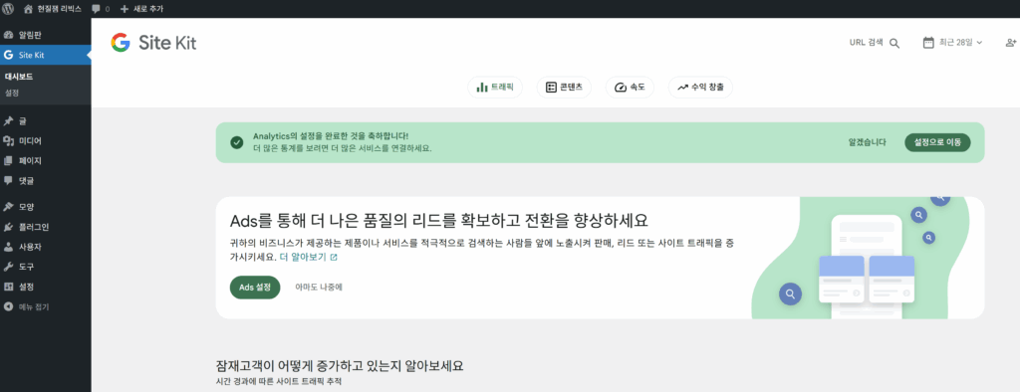Click the wrench icon next to 도구
1020x392 pixels.
point(8,267)
